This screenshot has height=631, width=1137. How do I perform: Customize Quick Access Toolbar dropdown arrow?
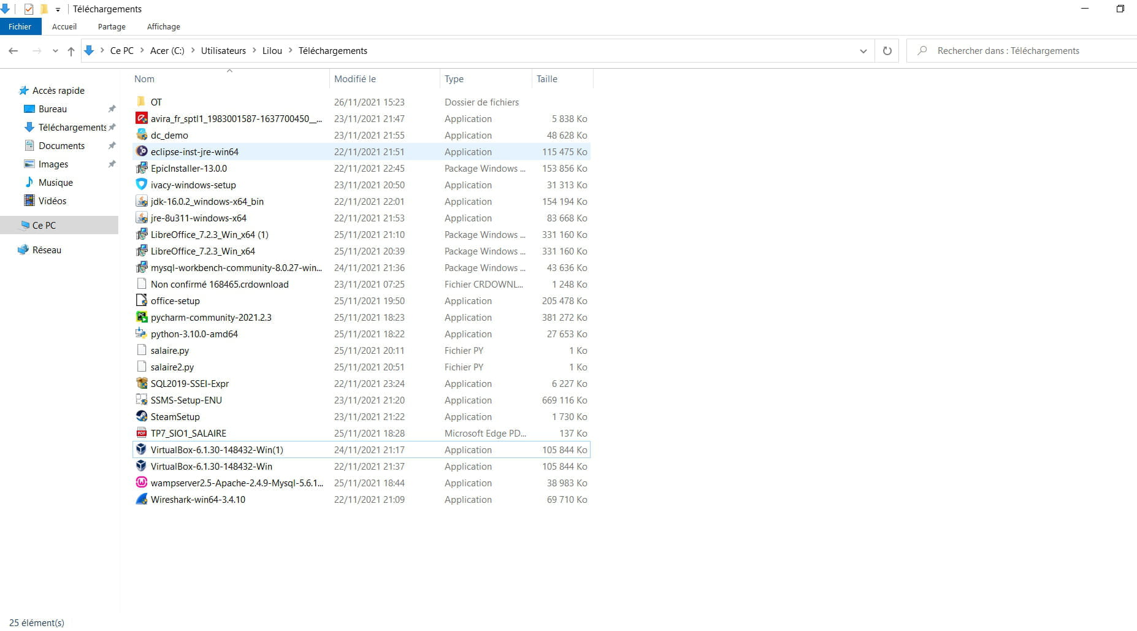pos(58,9)
